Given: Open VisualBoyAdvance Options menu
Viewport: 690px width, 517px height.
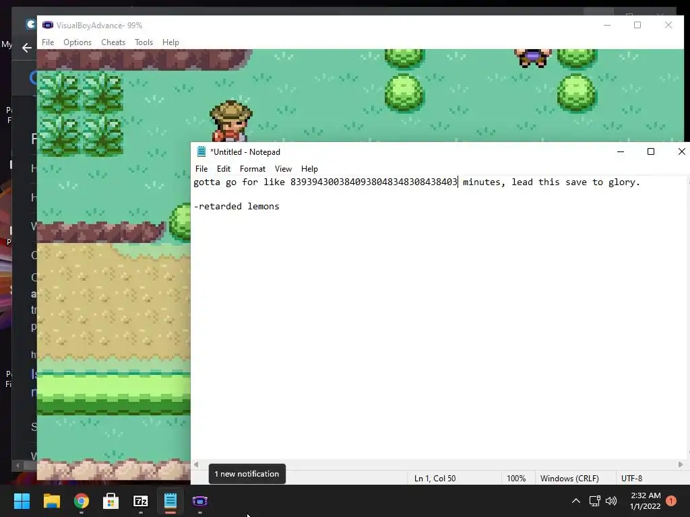Looking at the screenshot, I should click(77, 42).
